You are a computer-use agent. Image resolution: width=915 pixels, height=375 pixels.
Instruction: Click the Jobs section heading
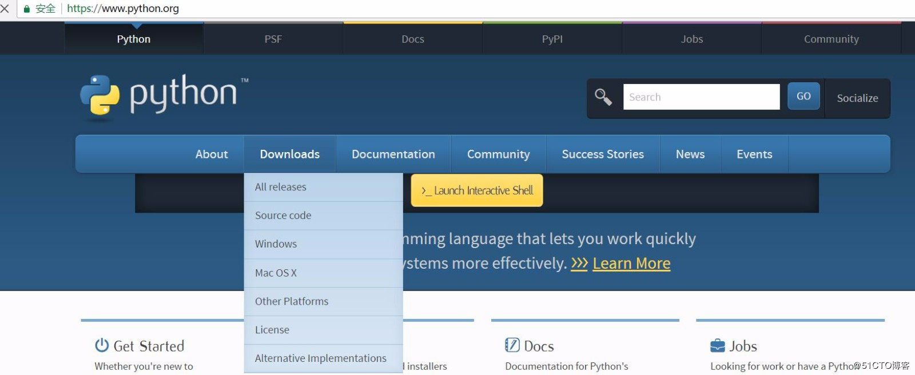(x=743, y=346)
